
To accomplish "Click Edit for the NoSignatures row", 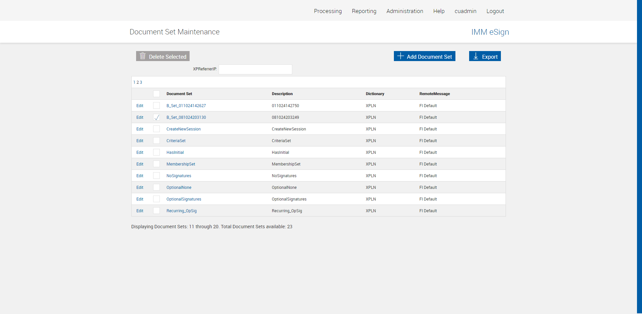I will coord(140,176).
